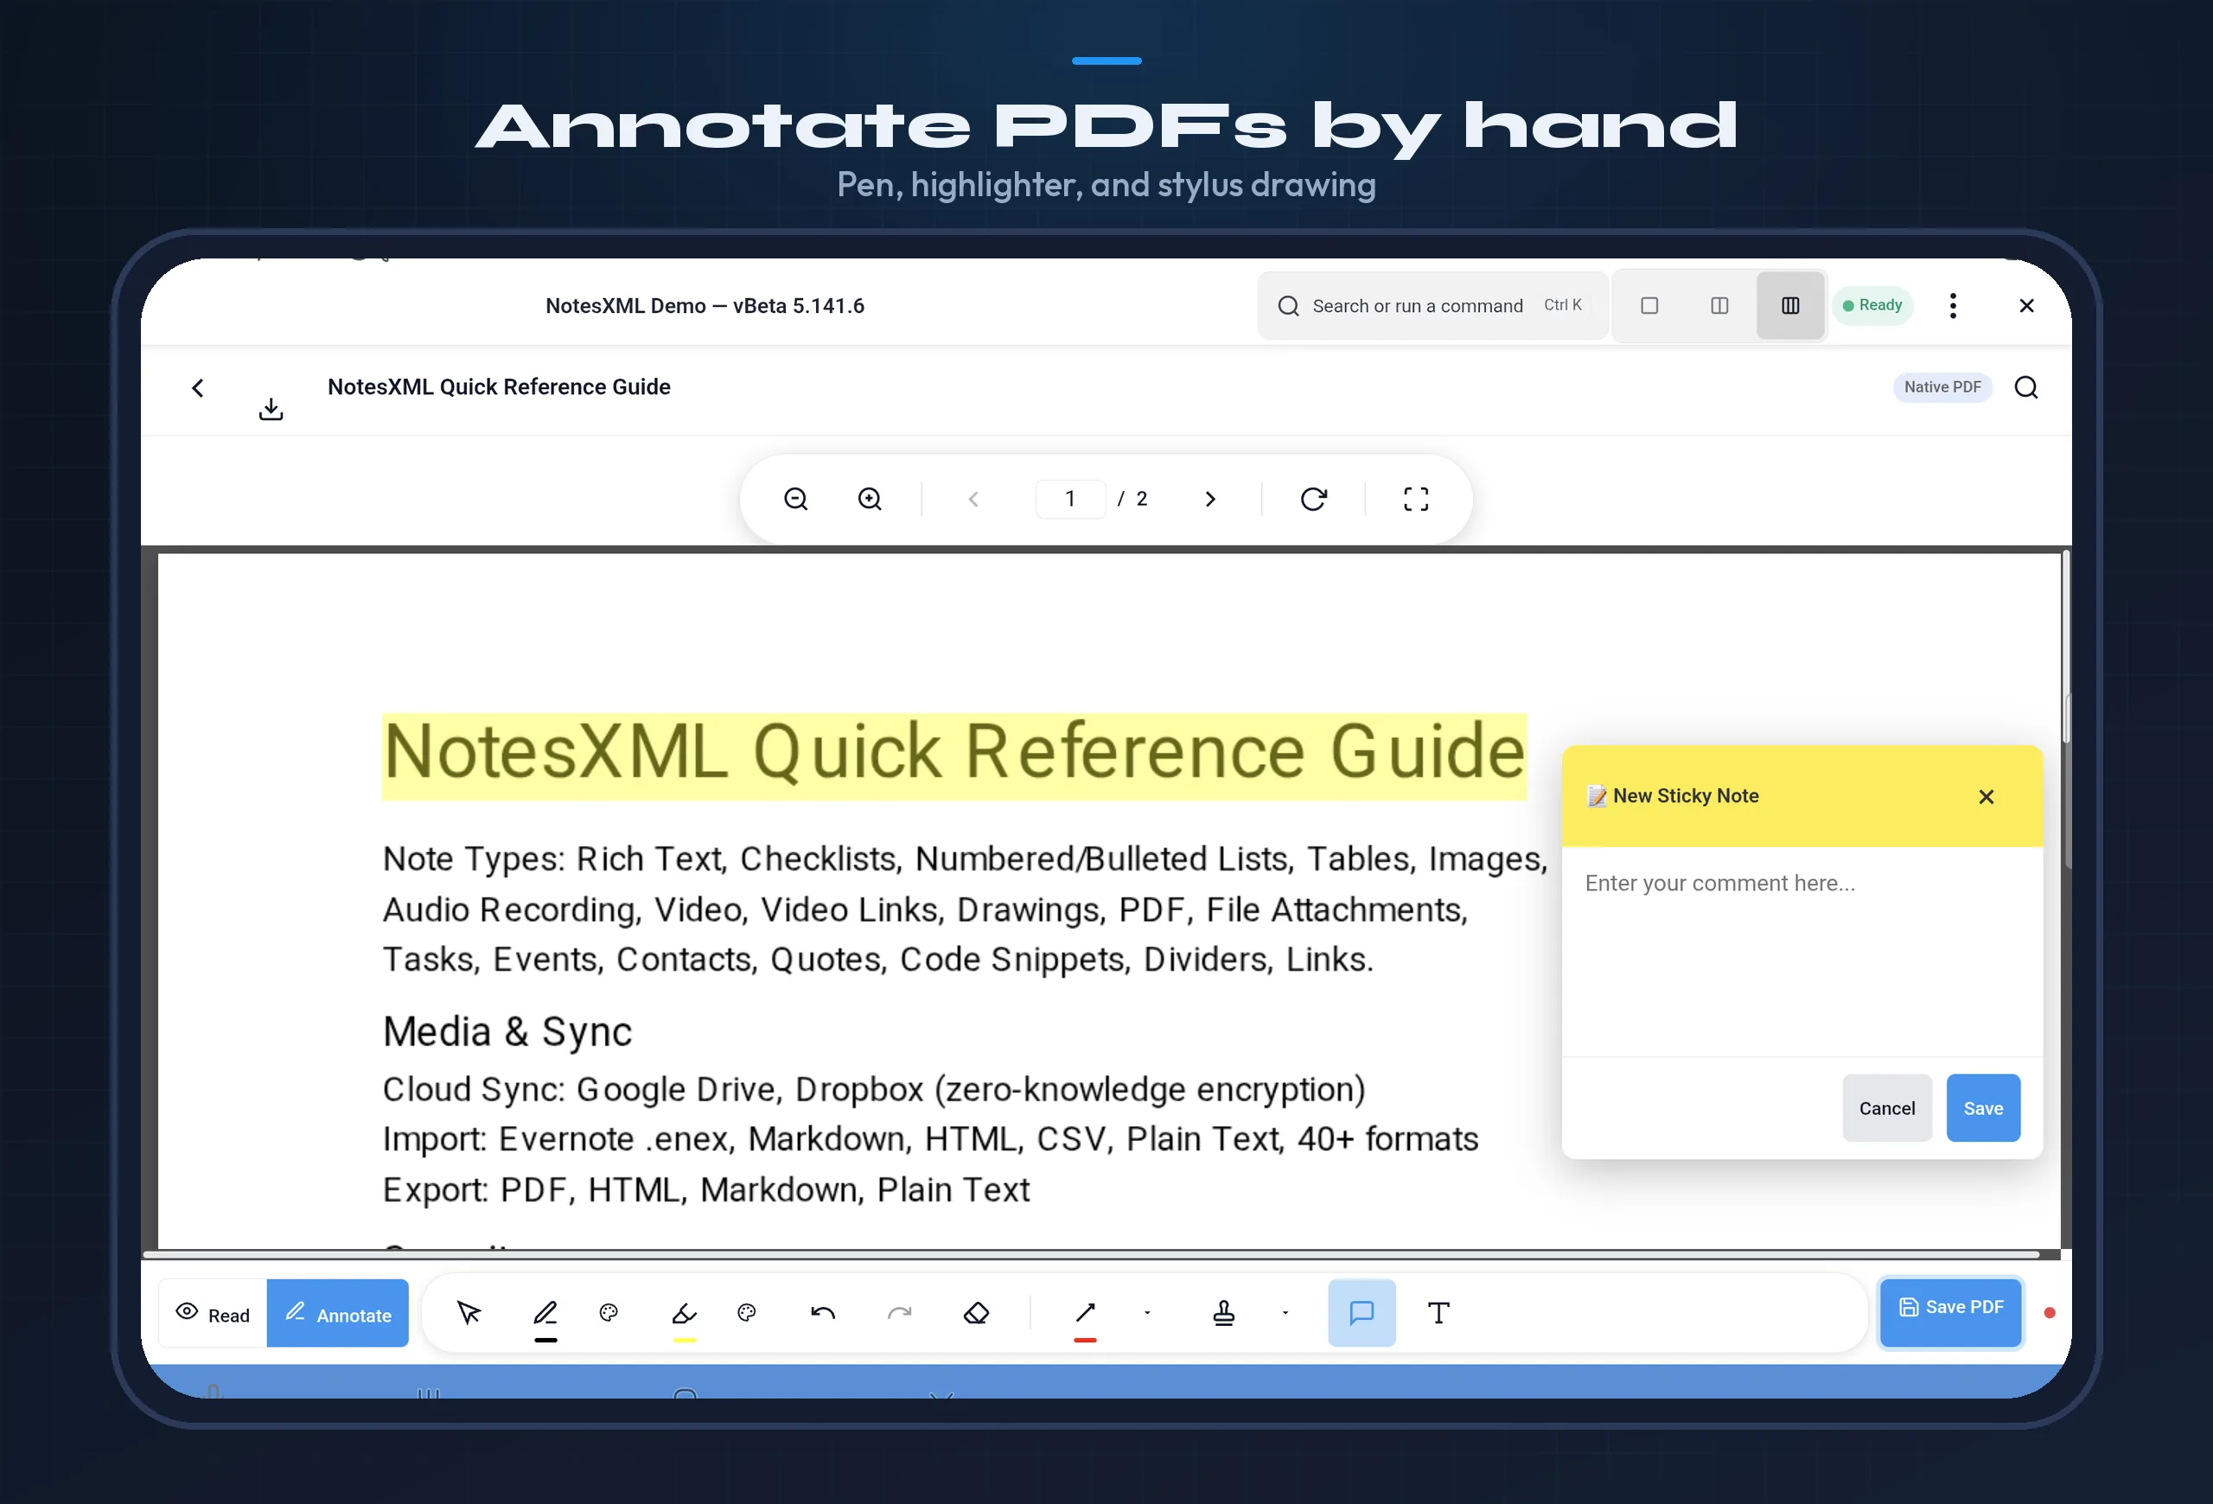Select the pointer selection tool
The width and height of the screenshot is (2213, 1504).
click(x=469, y=1313)
